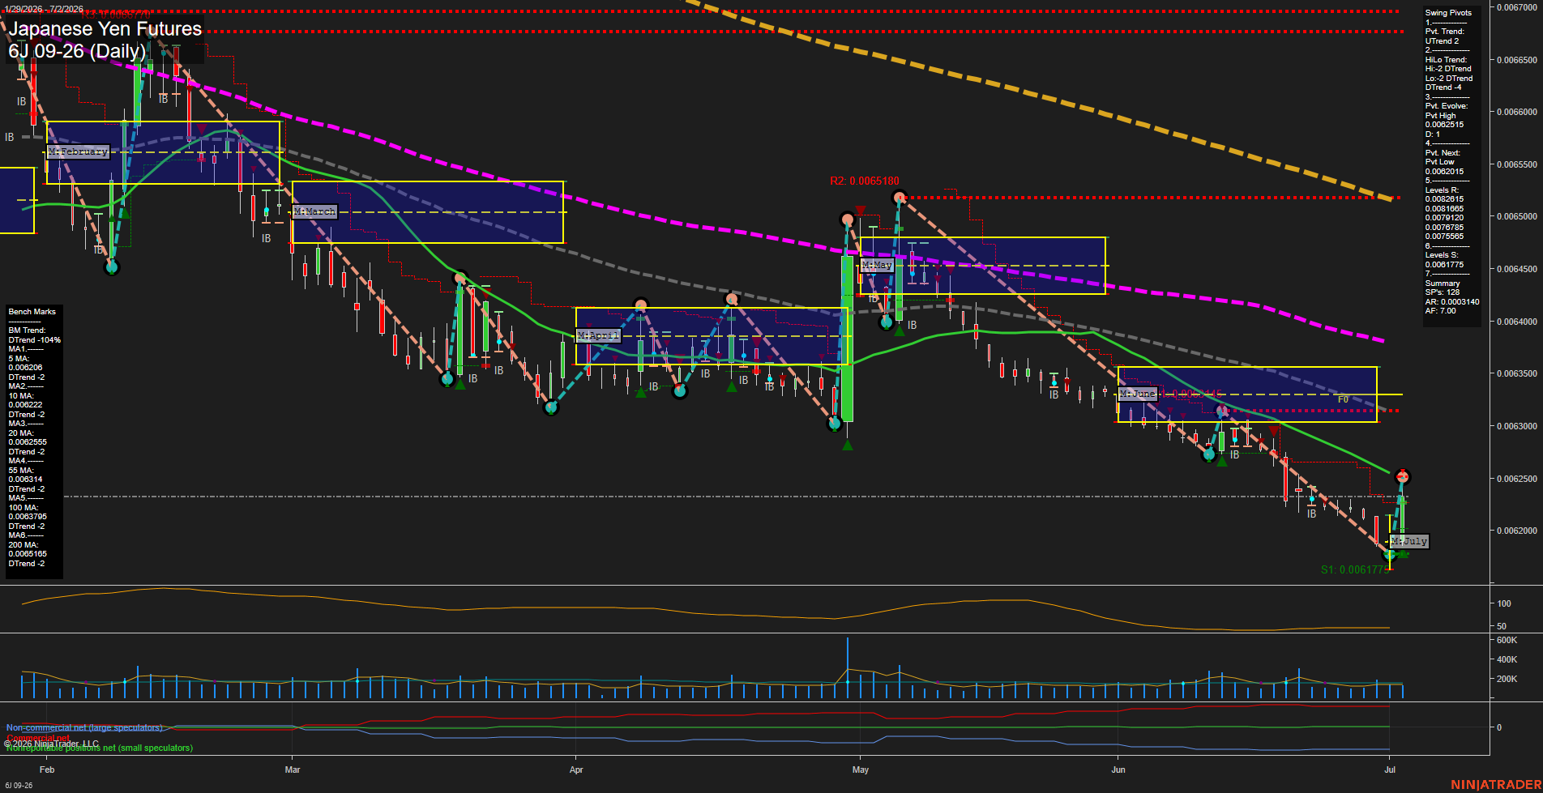
Task: Select 5 MA value '0.006206'
Action: [25, 368]
